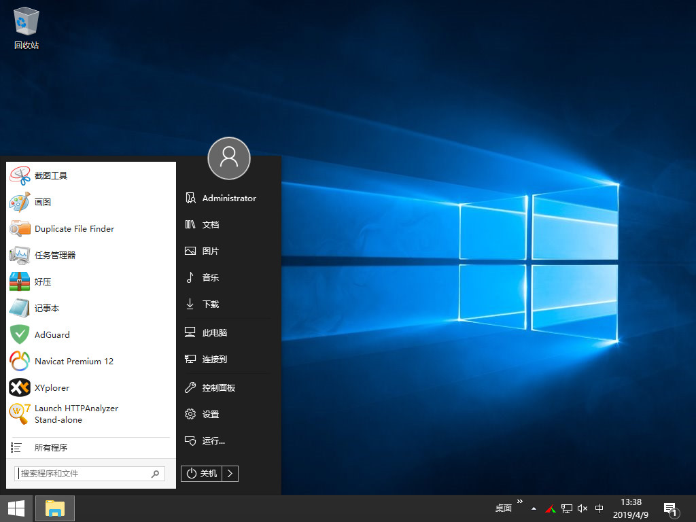Open File Explorer from the taskbar

coord(54,508)
